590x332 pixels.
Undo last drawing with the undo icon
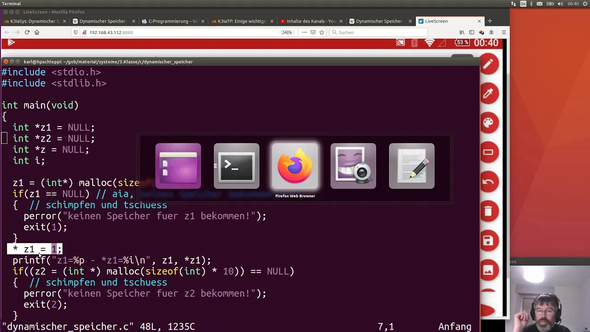pyautogui.click(x=489, y=182)
